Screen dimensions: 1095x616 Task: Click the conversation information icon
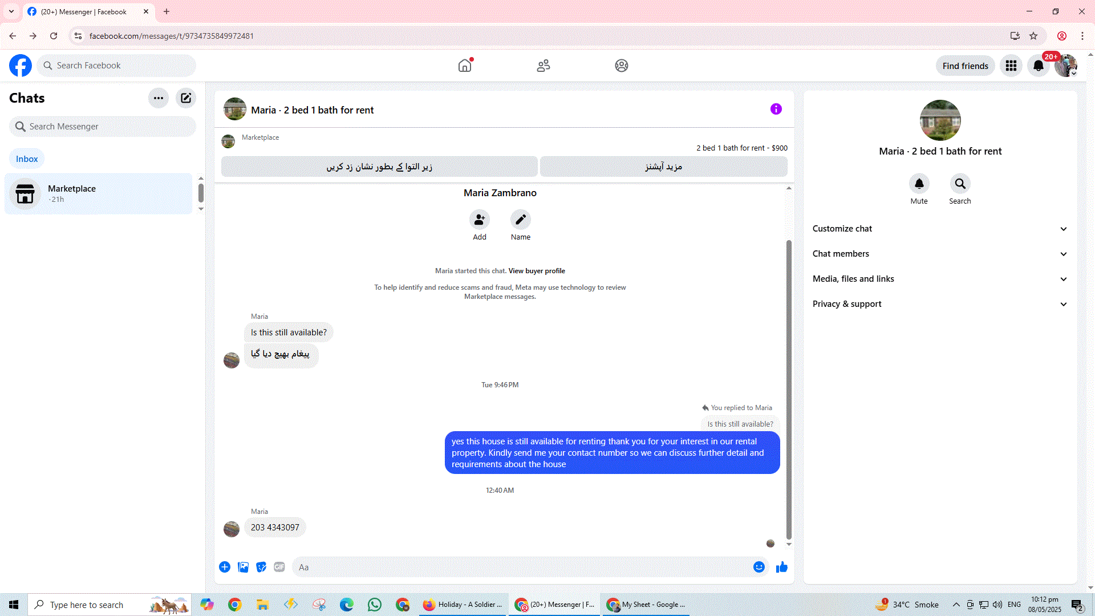776,109
